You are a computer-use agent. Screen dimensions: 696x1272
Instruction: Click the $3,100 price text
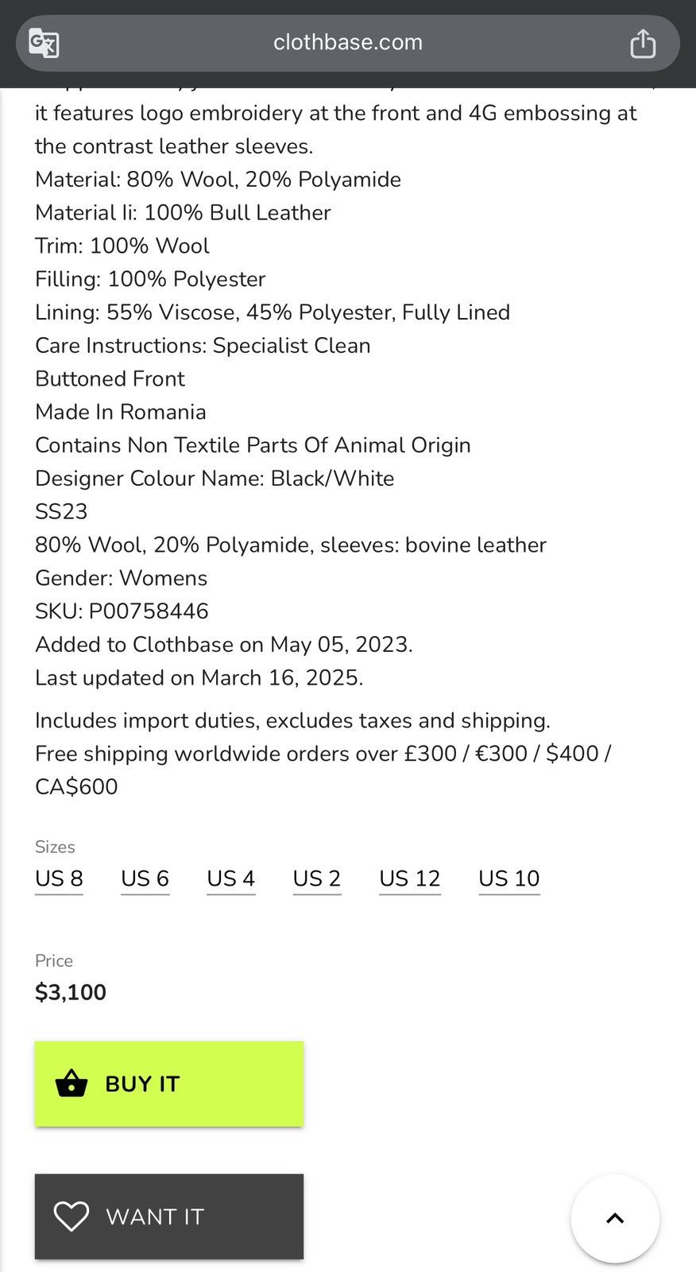(71, 992)
